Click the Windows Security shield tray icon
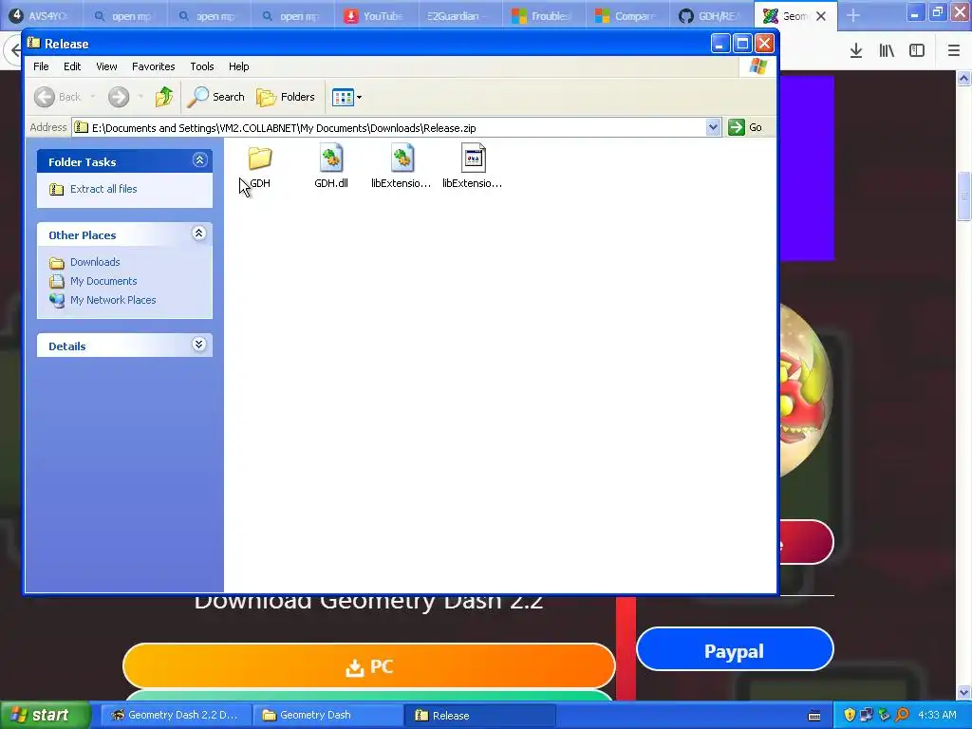Screen dimensions: 972x729 [850, 715]
